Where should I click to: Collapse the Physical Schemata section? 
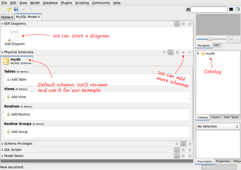click(x=2, y=52)
